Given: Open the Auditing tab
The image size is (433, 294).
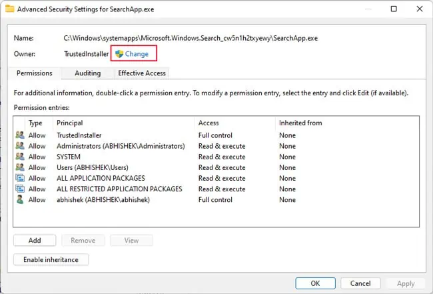Looking at the screenshot, I should tap(87, 73).
